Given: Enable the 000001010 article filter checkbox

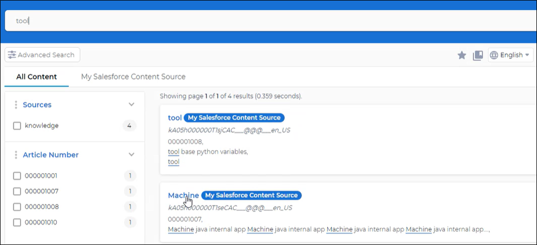Looking at the screenshot, I should pyautogui.click(x=17, y=222).
